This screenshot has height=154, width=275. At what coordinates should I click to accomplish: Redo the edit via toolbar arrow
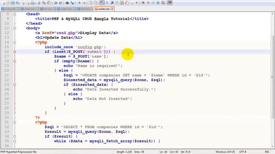tap(61, 3)
